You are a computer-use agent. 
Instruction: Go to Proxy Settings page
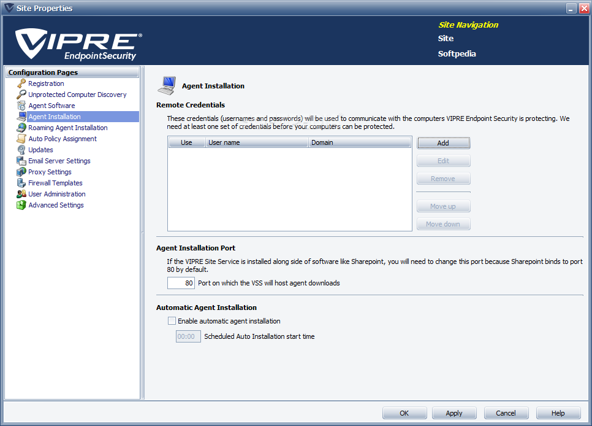click(x=50, y=172)
